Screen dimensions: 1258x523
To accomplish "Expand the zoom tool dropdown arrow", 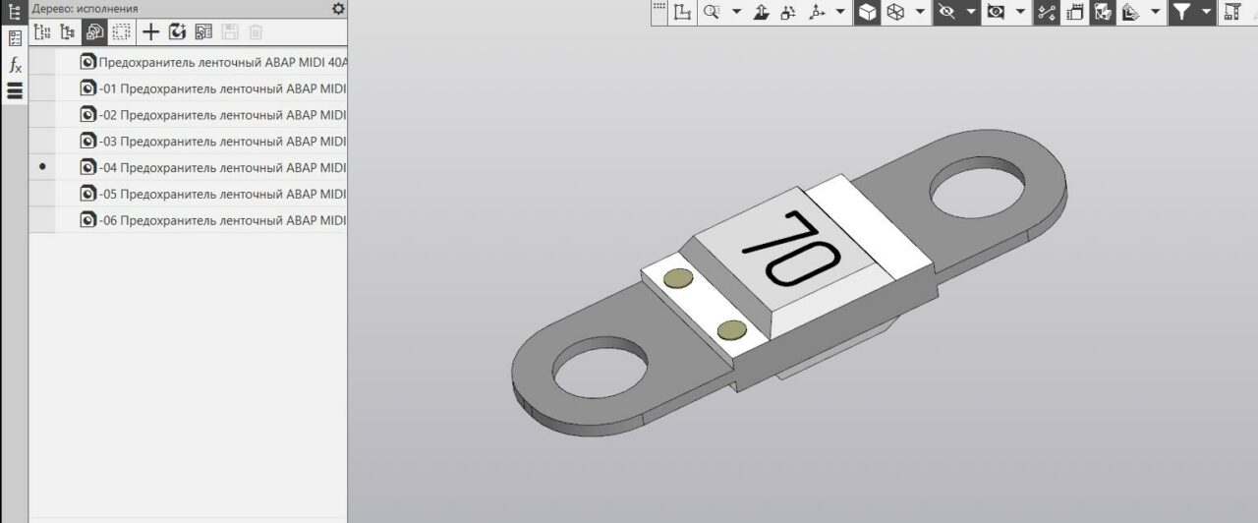I will [736, 12].
